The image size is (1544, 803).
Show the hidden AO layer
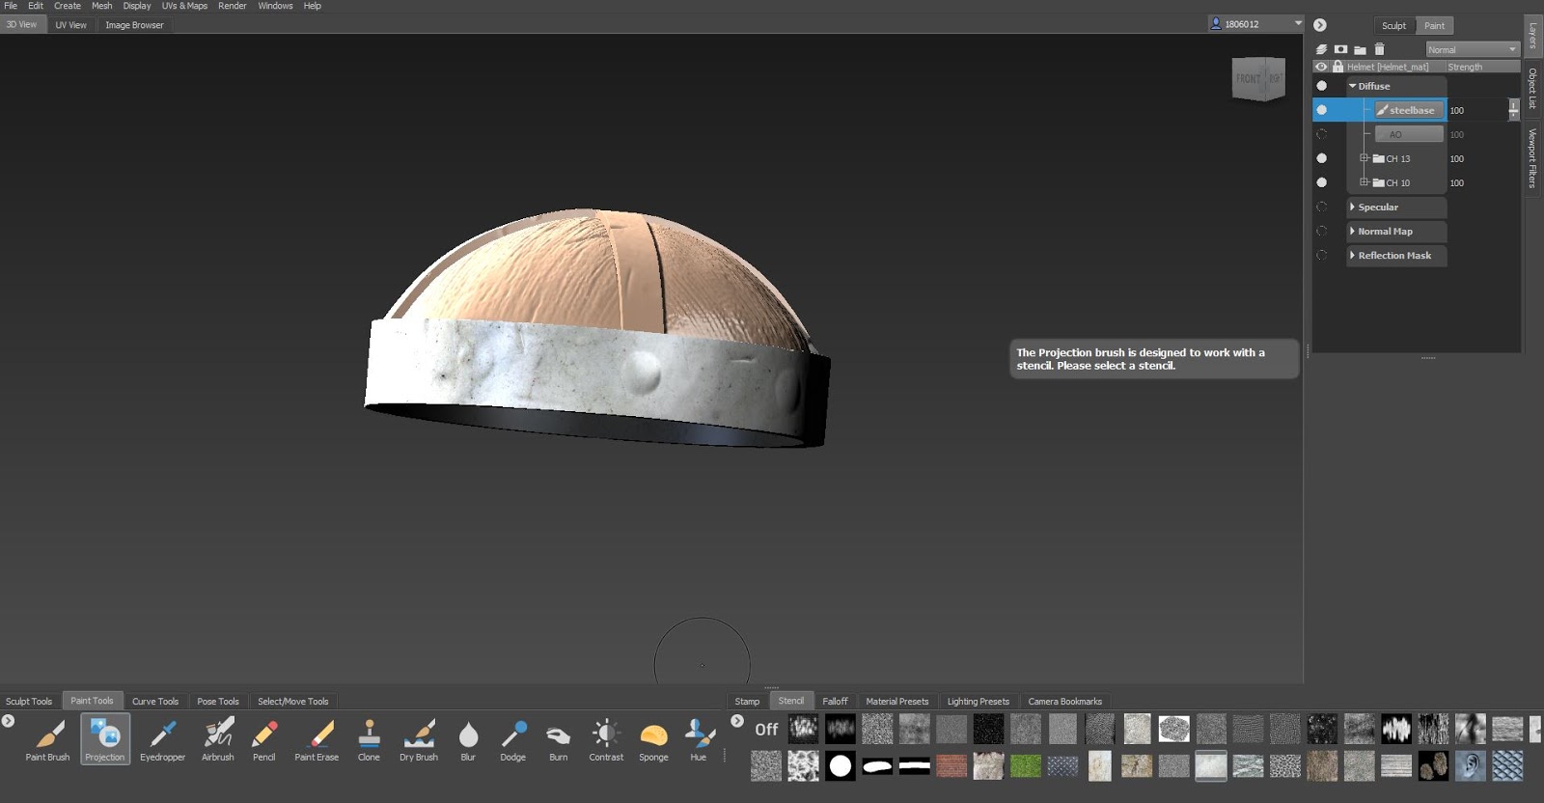coord(1321,134)
